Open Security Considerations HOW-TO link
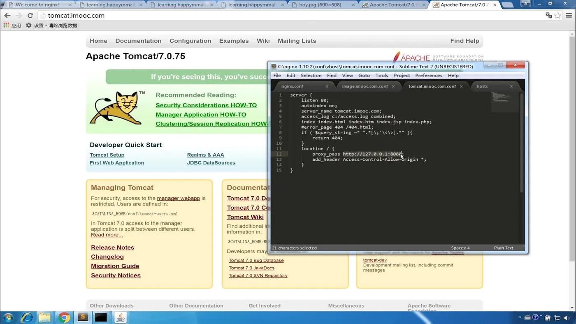576x324 pixels. [206, 105]
